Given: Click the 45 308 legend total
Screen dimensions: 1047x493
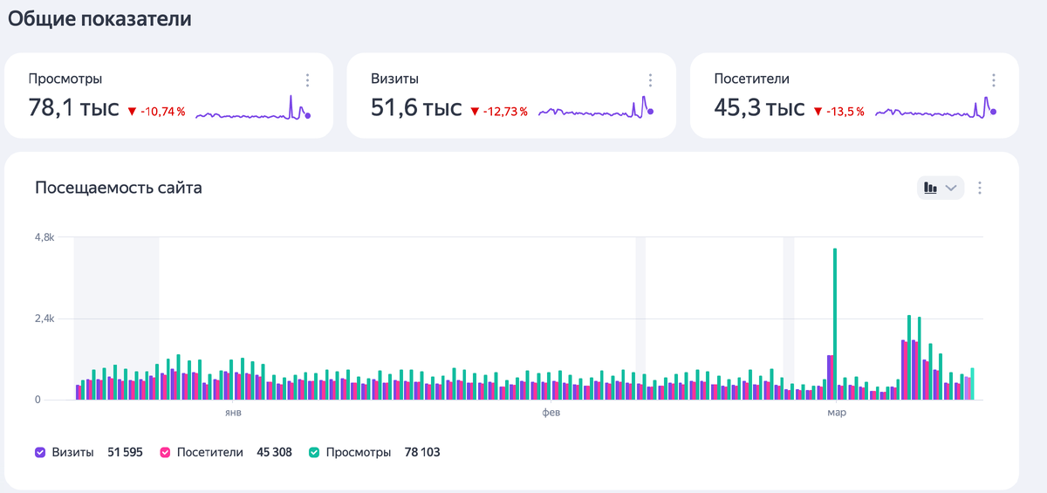Looking at the screenshot, I should (x=274, y=452).
